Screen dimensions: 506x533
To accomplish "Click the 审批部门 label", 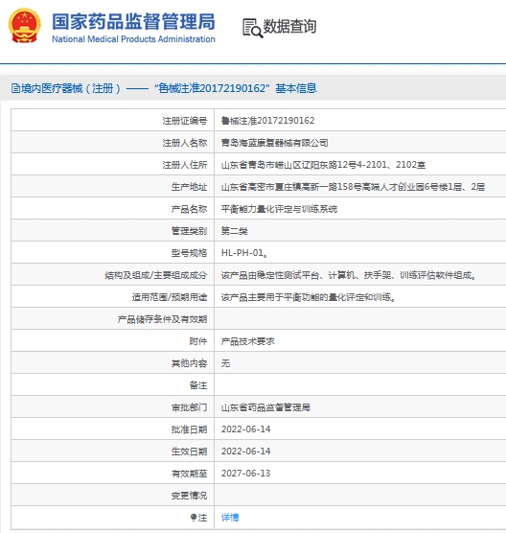I will (x=190, y=407).
